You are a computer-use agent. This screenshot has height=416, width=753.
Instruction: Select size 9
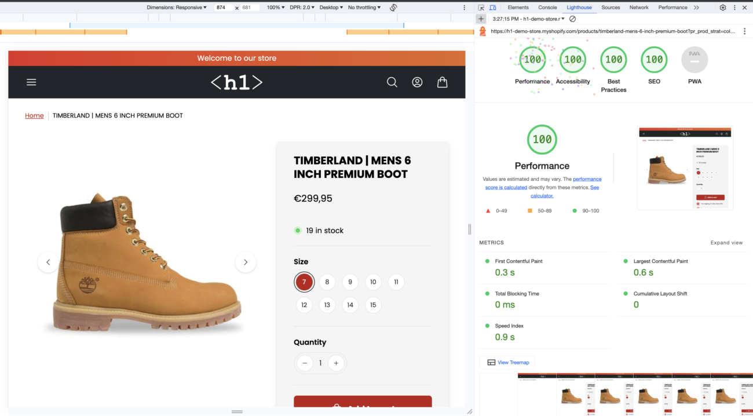coord(350,282)
